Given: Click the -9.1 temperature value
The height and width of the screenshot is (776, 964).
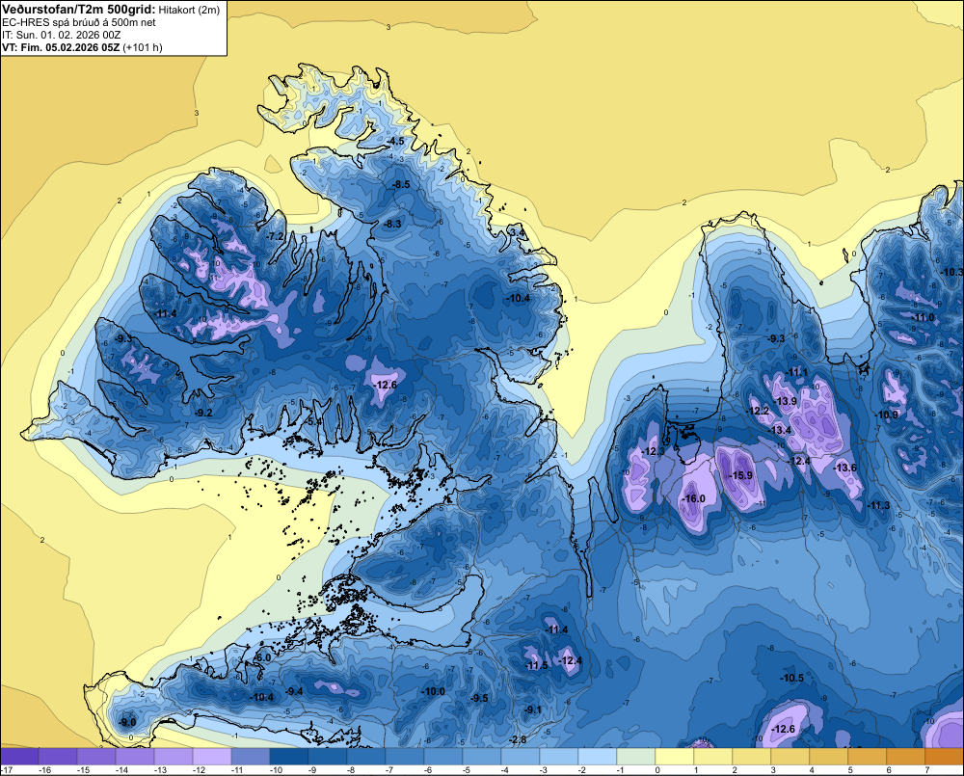Looking at the screenshot, I should [533, 710].
